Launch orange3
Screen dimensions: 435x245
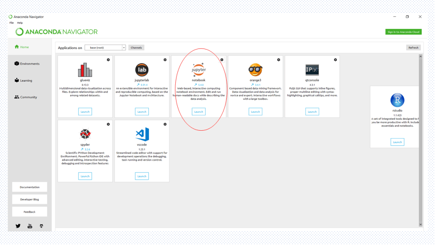click(x=255, y=112)
